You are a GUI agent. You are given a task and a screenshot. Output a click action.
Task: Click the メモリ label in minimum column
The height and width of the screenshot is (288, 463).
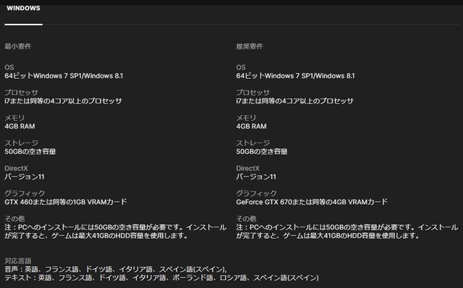coord(14,118)
